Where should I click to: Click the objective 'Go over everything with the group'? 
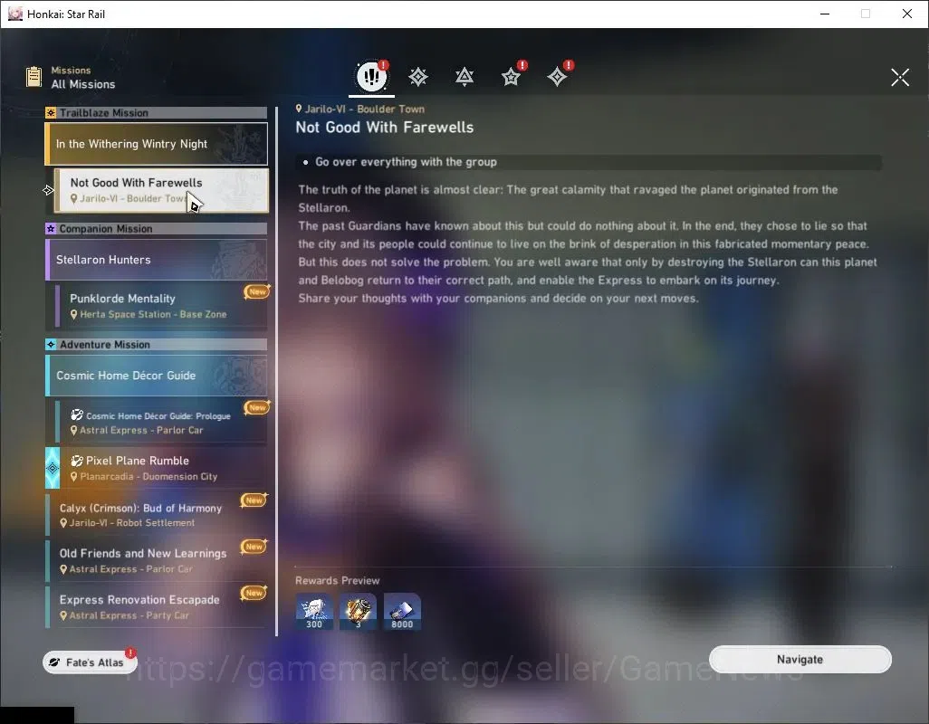pos(406,162)
